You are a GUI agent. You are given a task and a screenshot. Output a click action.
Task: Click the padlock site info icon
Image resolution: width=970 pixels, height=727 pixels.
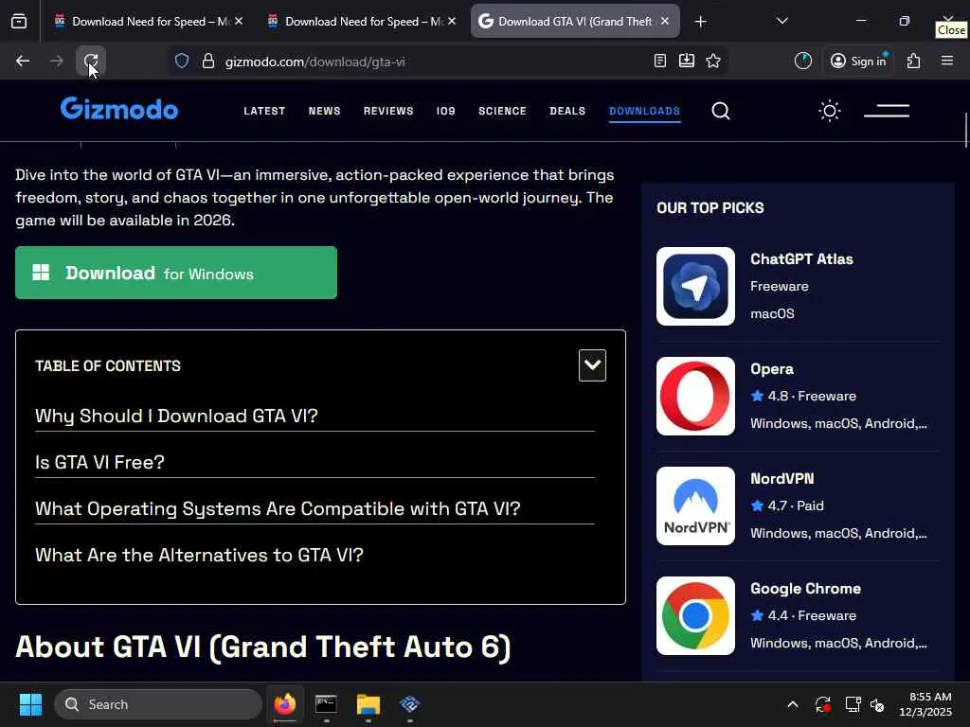[x=208, y=61]
